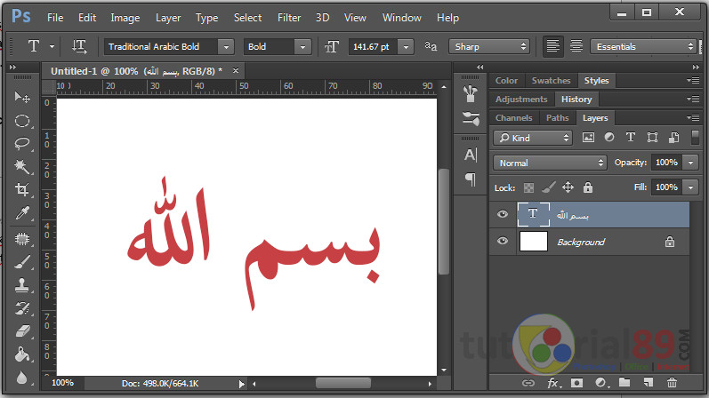Create a new layer
The width and height of the screenshot is (709, 398).
(649, 383)
